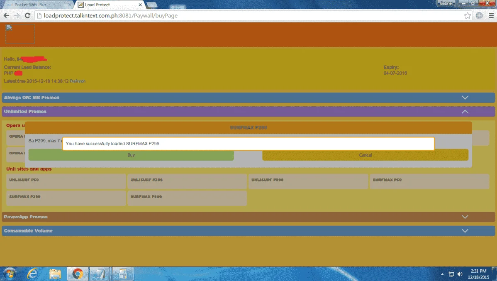
Task: Open the volume tray icon
Action: (460, 274)
